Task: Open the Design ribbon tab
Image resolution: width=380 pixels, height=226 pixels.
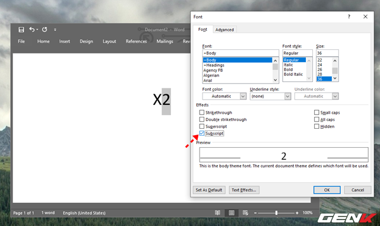Action: pos(86,42)
